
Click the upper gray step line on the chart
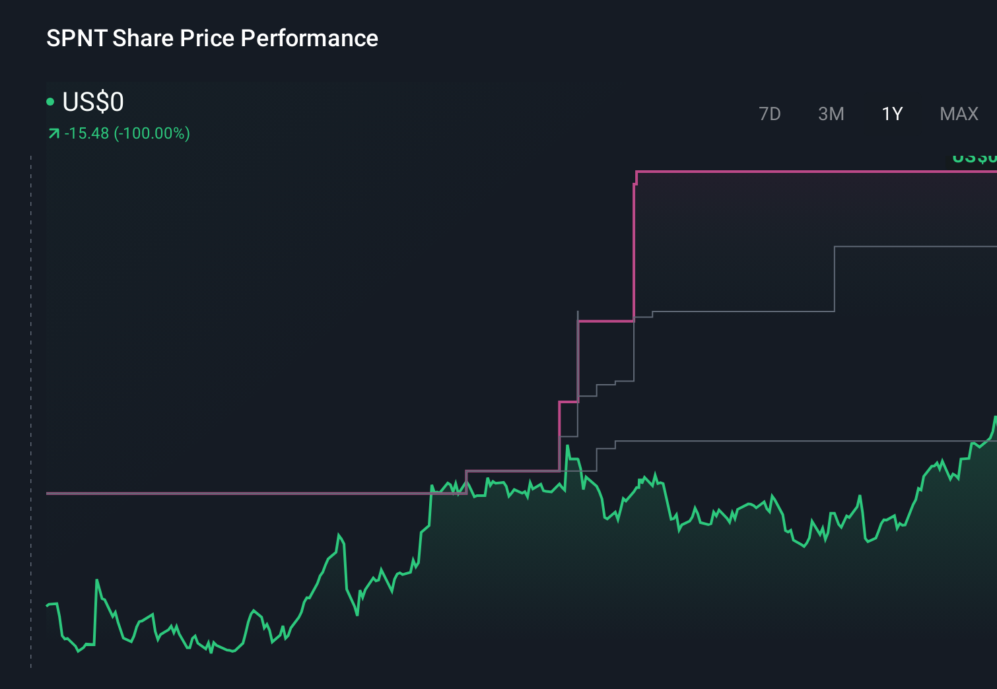(x=911, y=246)
